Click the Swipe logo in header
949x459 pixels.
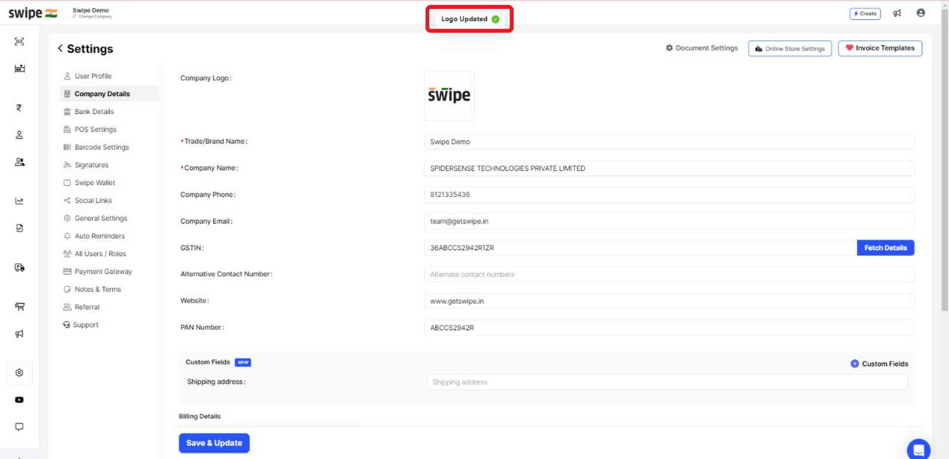[33, 13]
